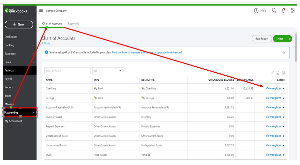The width and height of the screenshot is (300, 165).
Task: Open action dropdown for Prepaid Expenses row
Action: [x=284, y=126]
